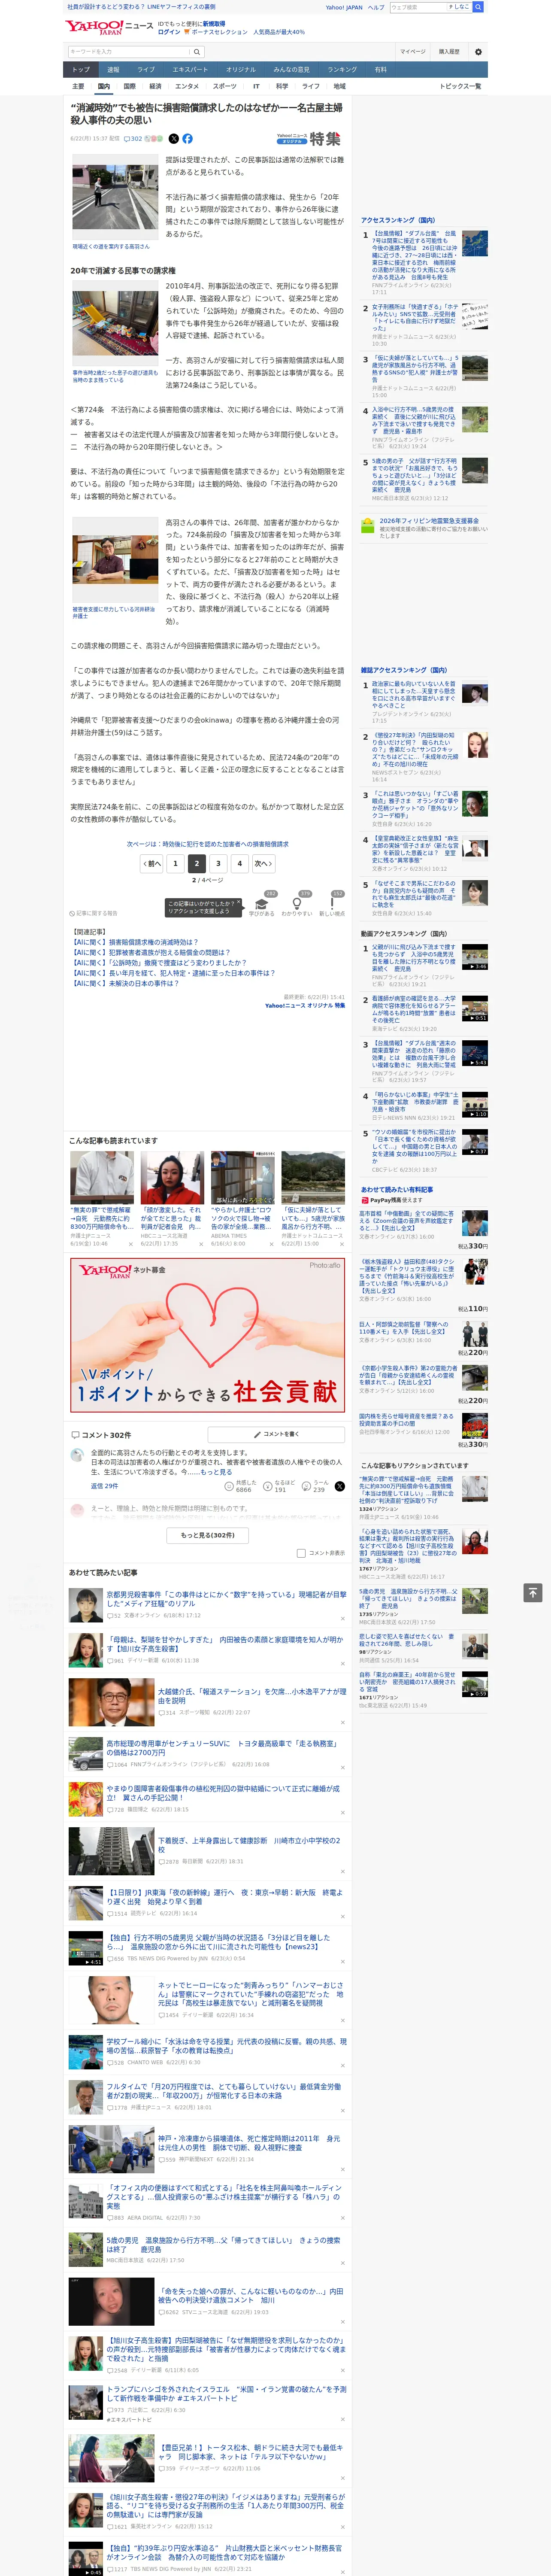The width and height of the screenshot is (551, 2576).
Task: Open the エキスパート tab
Action: pos(190,70)
